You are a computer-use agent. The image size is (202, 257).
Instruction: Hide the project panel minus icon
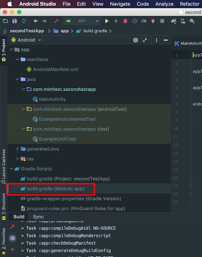[x=166, y=40]
